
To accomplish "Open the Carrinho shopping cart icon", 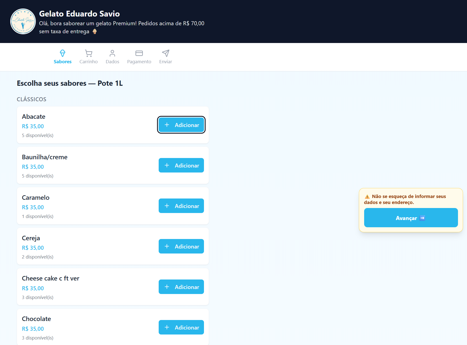I will [89, 53].
